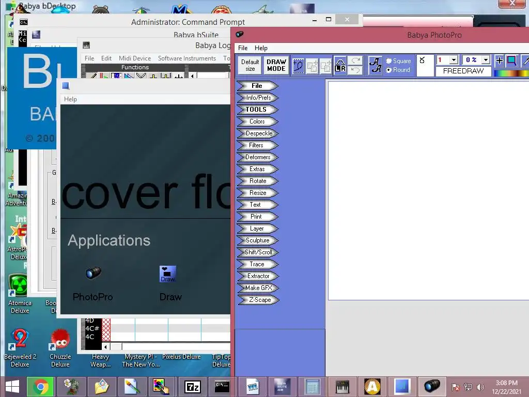529x397 pixels.
Task: Open the piano keyboard taskbar icon
Action: pyautogui.click(x=342, y=387)
